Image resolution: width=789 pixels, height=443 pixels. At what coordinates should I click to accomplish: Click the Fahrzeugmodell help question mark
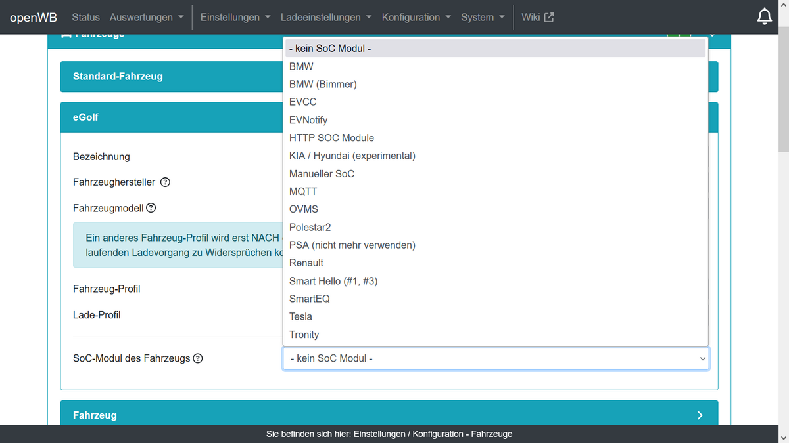(x=151, y=208)
